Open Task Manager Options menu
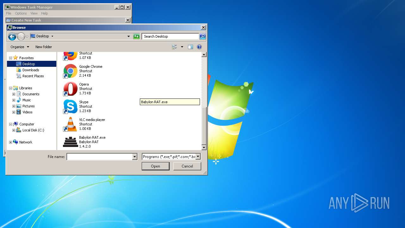 [x=21, y=13]
